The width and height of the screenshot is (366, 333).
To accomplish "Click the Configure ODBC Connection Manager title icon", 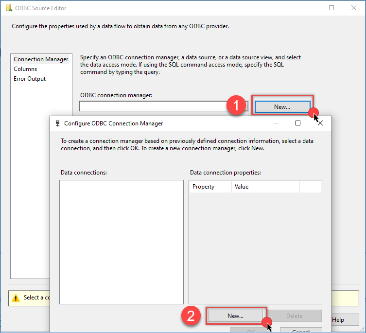I will [57, 123].
